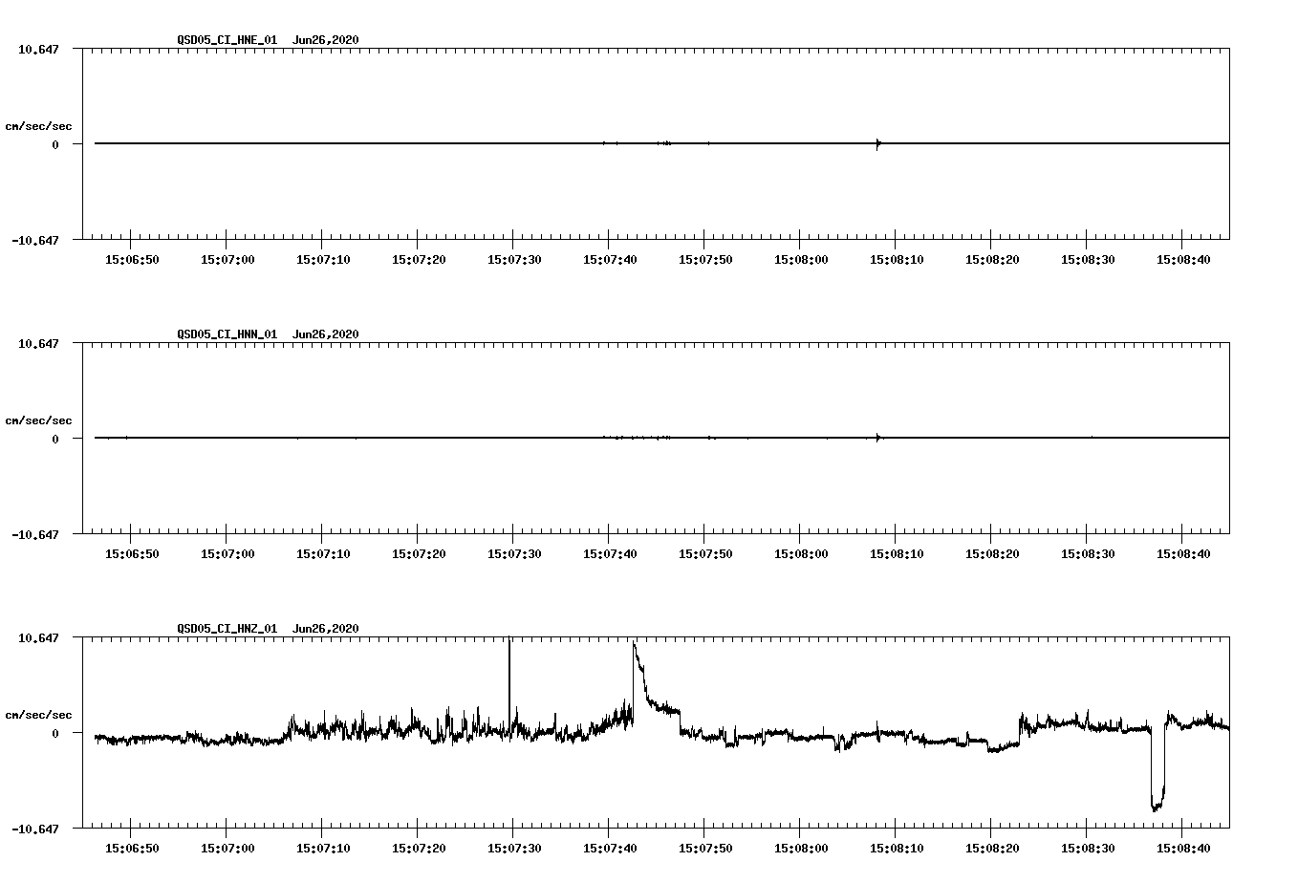Click the 15:07:50 time label under HNZ plot
The height and width of the screenshot is (883, 1298).
[x=705, y=848]
